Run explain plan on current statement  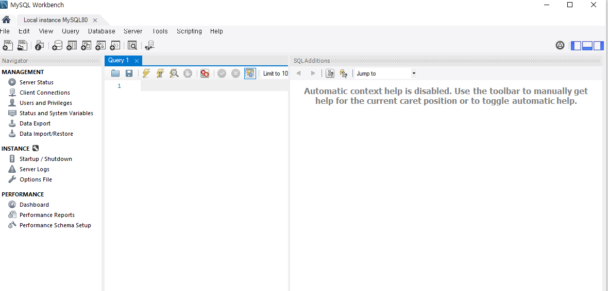pos(174,73)
